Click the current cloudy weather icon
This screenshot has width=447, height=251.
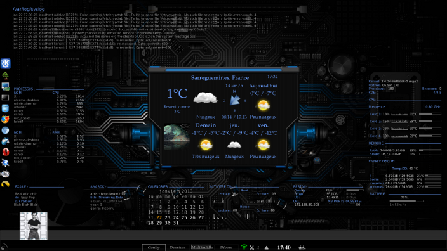pos(205,98)
